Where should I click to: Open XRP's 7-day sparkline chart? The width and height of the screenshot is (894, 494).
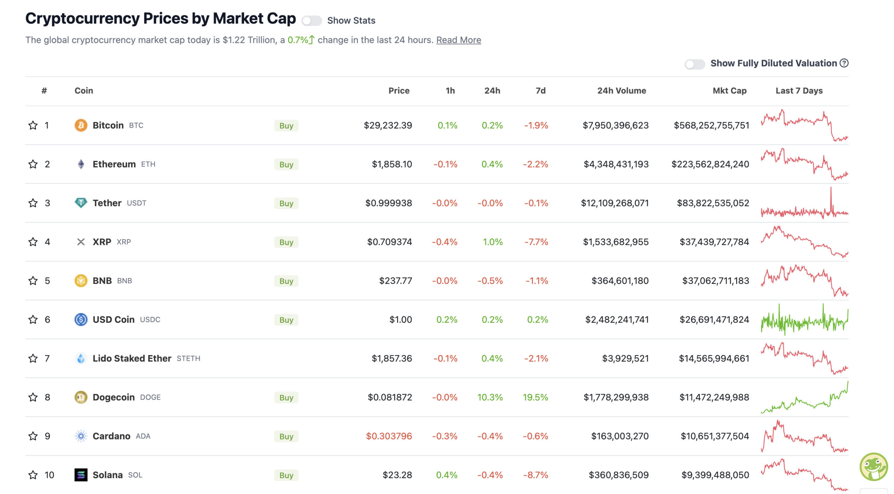click(805, 242)
